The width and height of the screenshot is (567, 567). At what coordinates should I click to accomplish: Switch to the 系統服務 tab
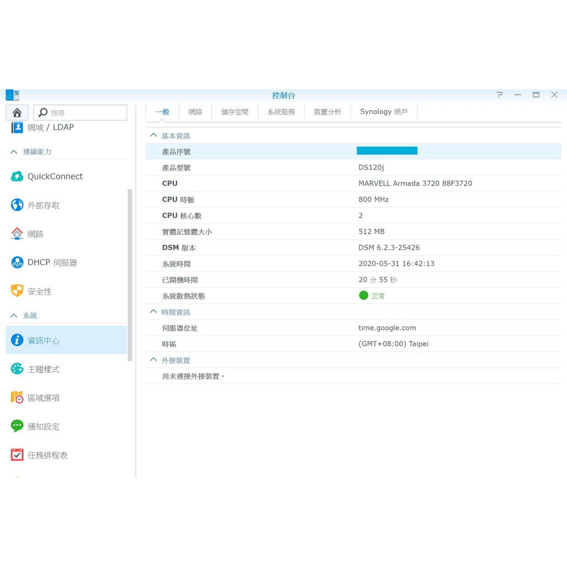click(281, 112)
